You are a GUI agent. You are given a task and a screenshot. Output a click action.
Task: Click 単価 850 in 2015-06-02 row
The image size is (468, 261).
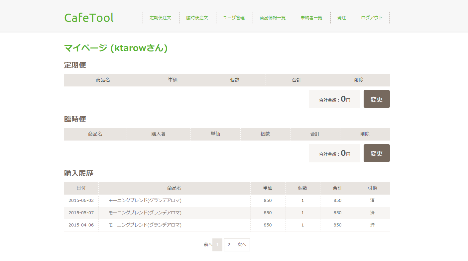tap(268, 201)
